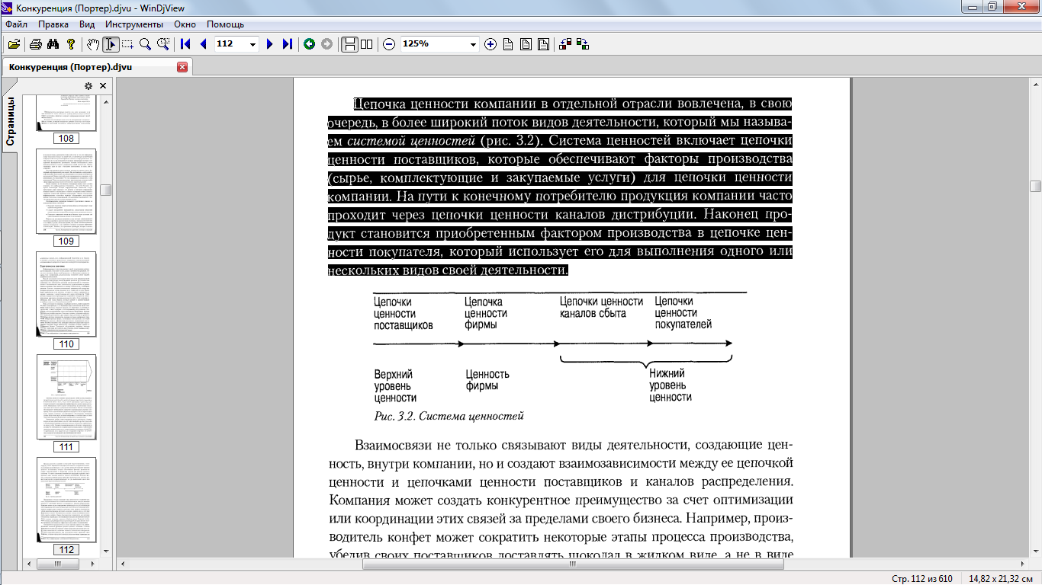Select the hand drag tool
Screen dimensions: 1042x585
point(93,44)
